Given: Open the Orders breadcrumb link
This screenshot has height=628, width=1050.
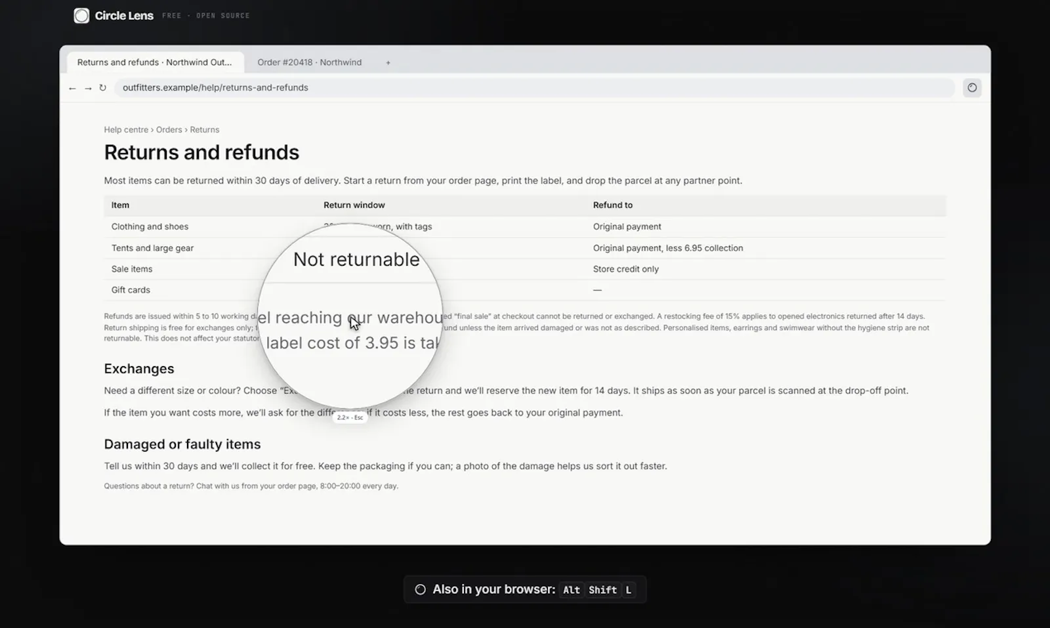Looking at the screenshot, I should coord(169,130).
